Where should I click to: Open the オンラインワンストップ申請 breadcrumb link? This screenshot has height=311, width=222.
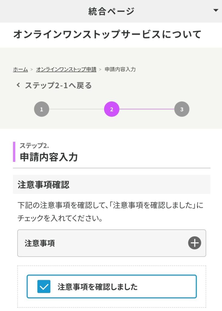[x=66, y=69]
